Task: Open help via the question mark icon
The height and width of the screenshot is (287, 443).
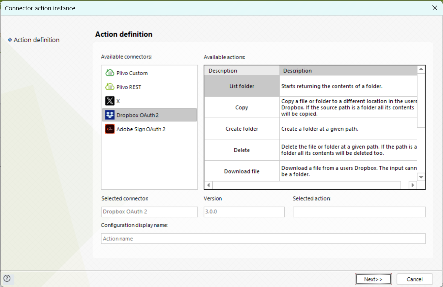Action: click(7, 279)
